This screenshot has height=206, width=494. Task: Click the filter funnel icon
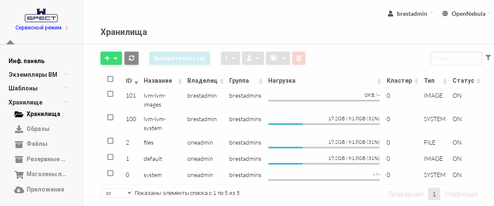click(488, 58)
